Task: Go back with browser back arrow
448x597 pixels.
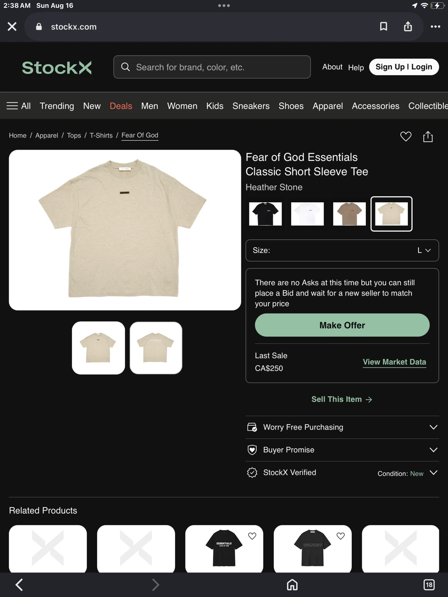Action: pos(19,585)
